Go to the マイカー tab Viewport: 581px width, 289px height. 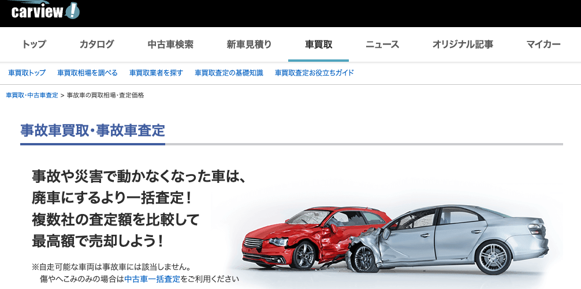point(543,45)
